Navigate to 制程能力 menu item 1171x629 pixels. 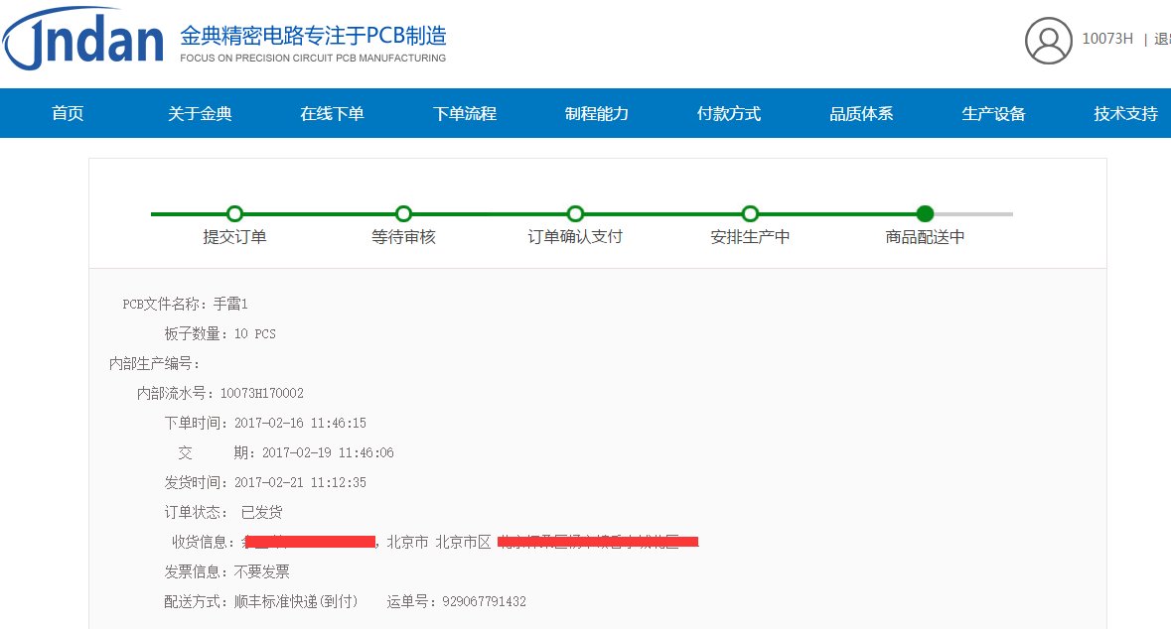pos(597,114)
